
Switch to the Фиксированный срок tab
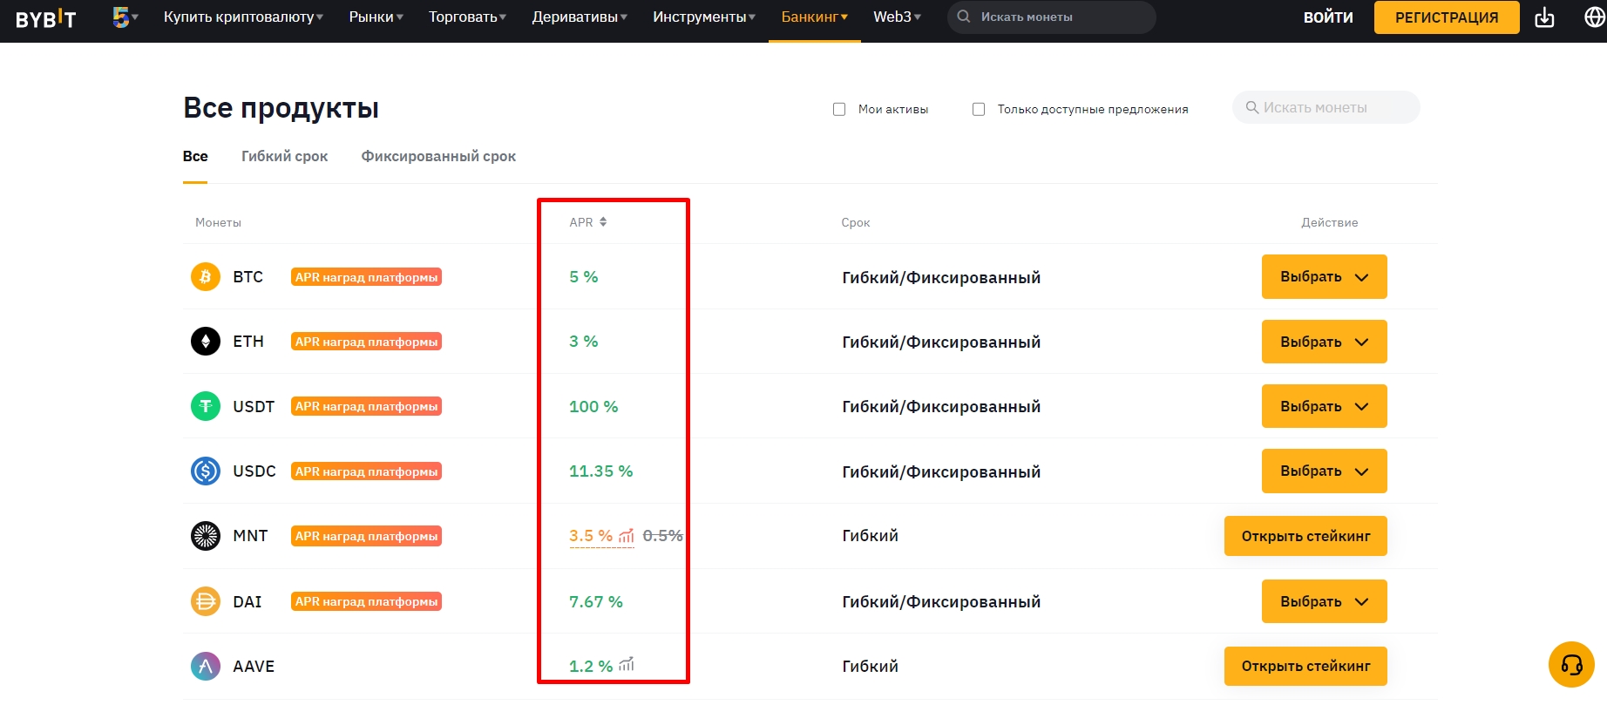pos(438,157)
